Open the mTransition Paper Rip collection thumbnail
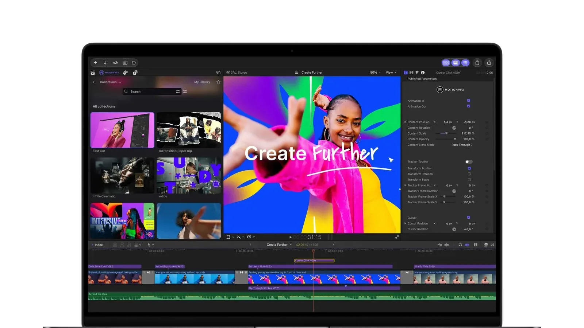This screenshot has height=328, width=584. [x=189, y=130]
